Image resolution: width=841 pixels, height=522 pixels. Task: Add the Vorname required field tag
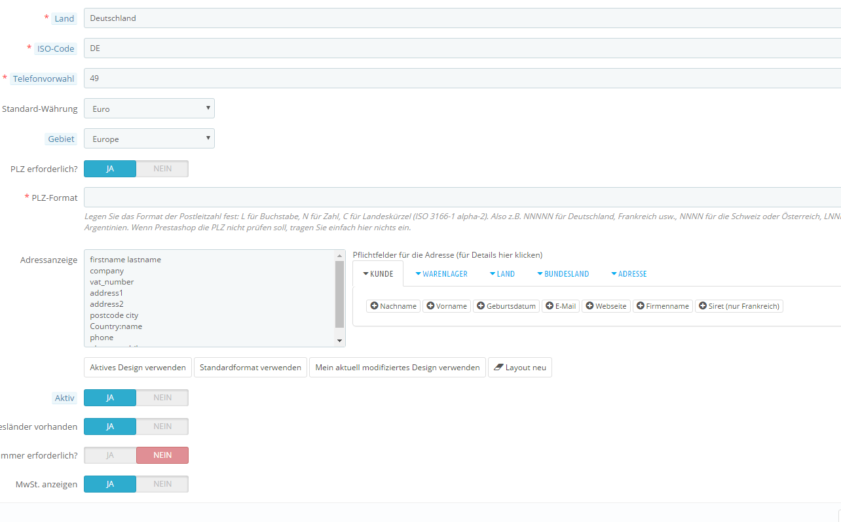tap(447, 306)
